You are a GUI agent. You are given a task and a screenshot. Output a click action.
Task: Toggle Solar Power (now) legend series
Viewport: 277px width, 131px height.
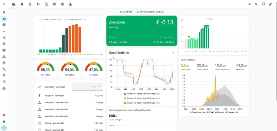[202, 112]
